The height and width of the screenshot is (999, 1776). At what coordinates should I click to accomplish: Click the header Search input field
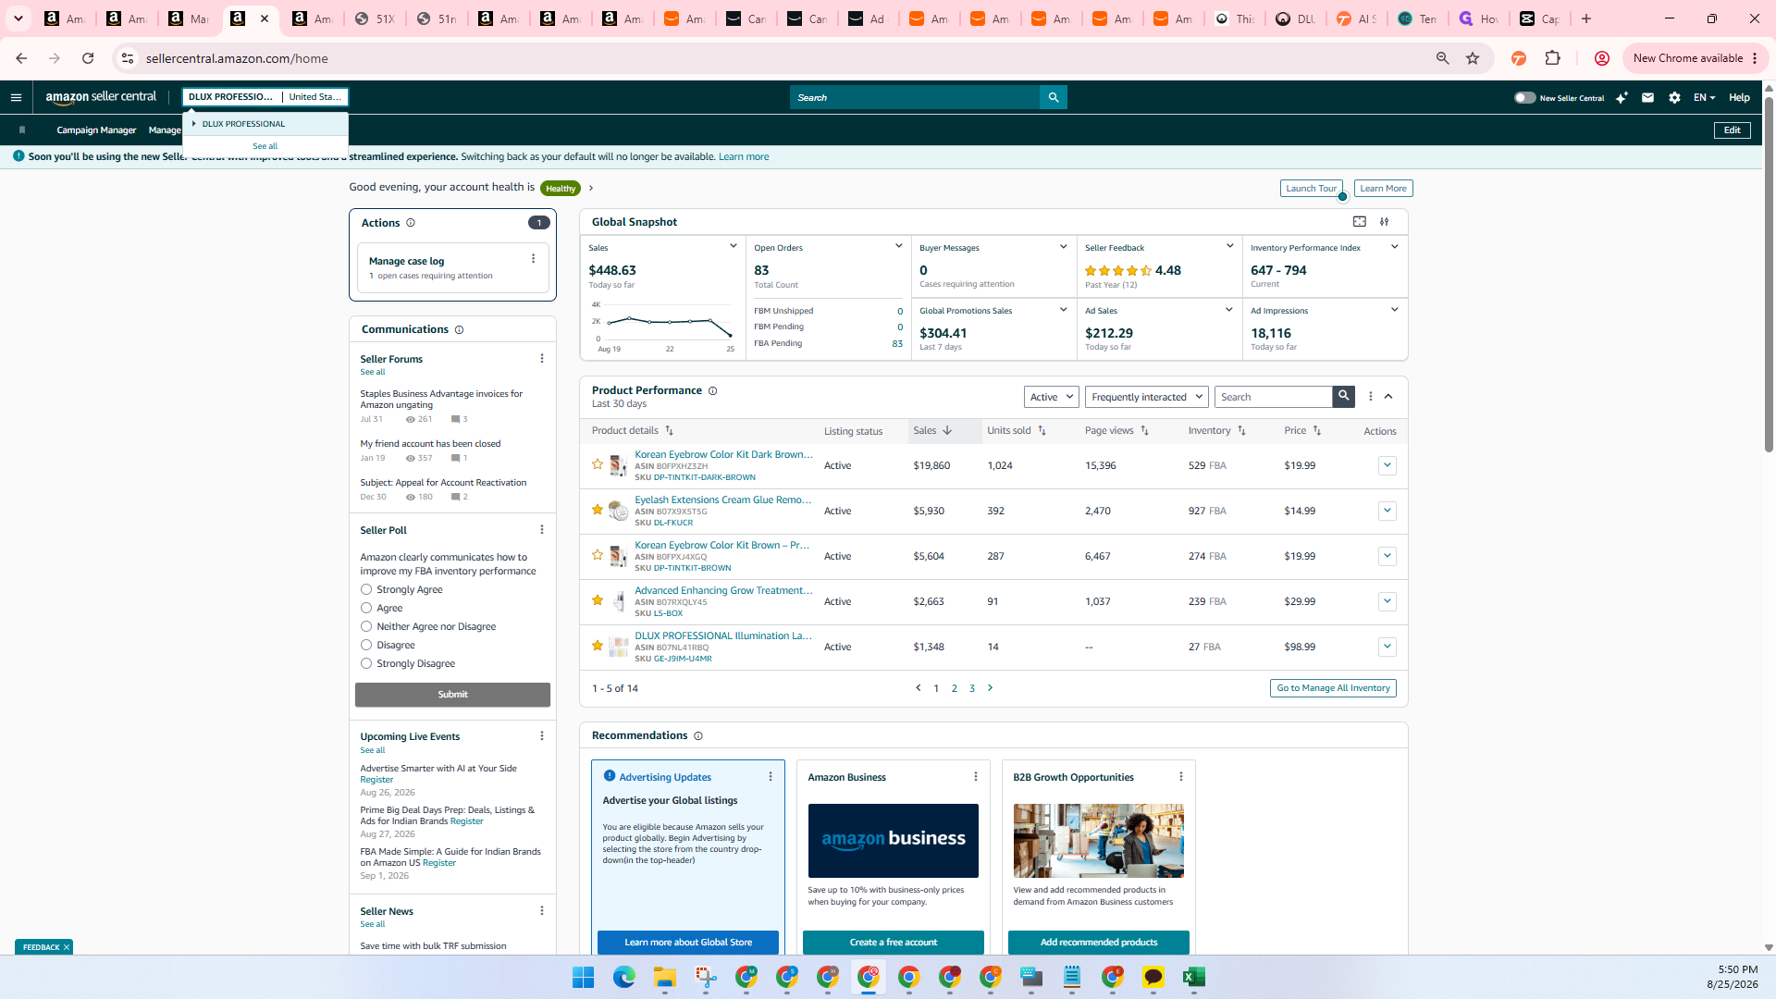click(x=914, y=97)
